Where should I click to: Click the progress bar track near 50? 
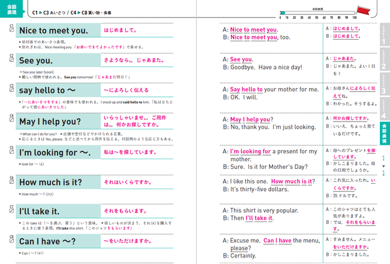click(x=317, y=13)
